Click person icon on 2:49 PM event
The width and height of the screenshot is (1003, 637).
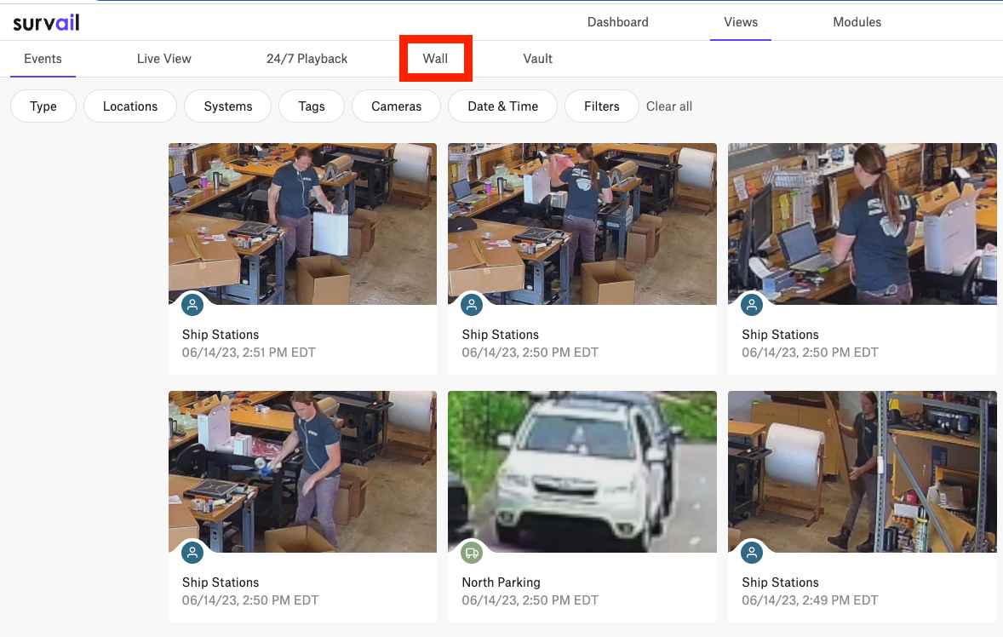[x=752, y=553]
